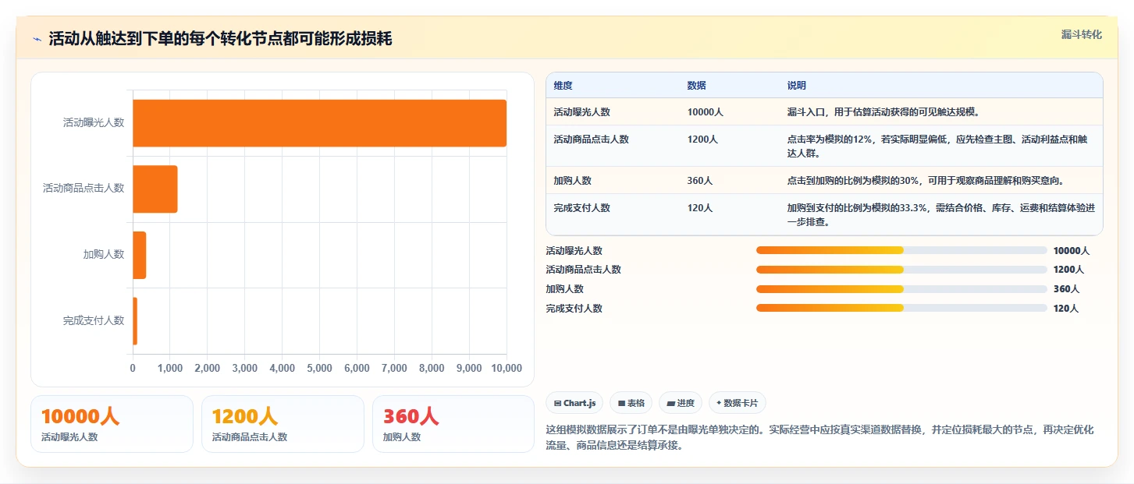The image size is (1134, 484).
Task: Click the 活动曝光人数 bar in the chart
Action: pyautogui.click(x=319, y=123)
